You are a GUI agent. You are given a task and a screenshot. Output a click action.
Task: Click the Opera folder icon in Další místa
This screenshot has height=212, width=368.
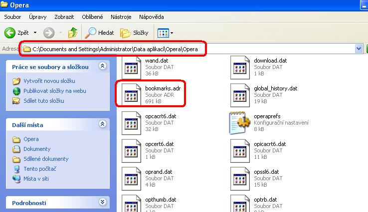pos(16,140)
